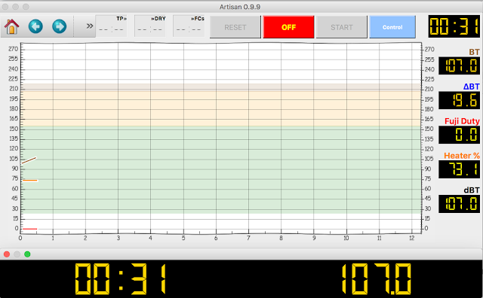Click the Heater % value 73.1

point(460,169)
